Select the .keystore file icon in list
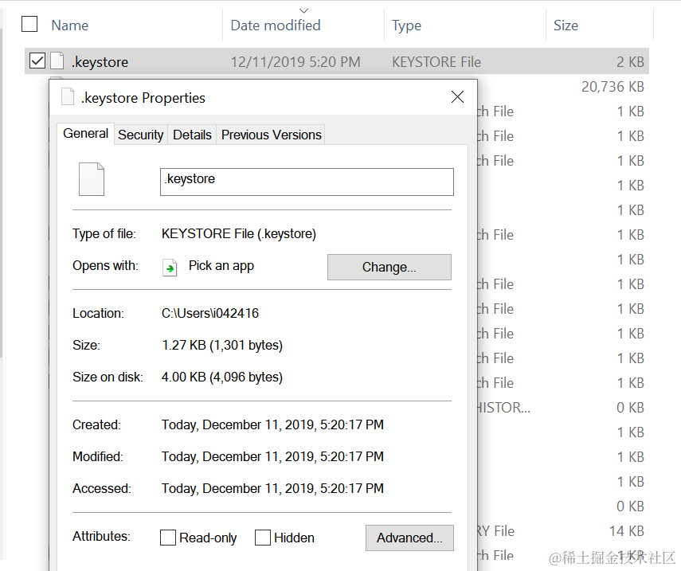 click(57, 61)
